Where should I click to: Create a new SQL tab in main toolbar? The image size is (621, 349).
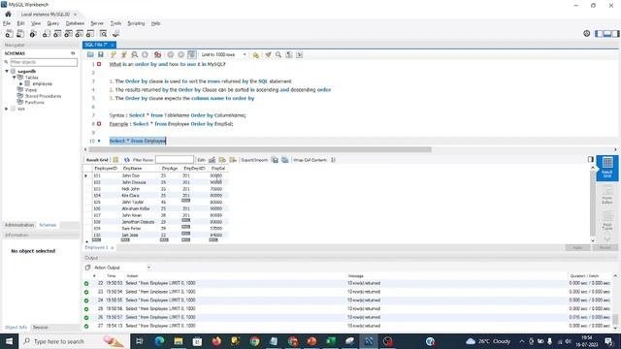(x=9, y=34)
